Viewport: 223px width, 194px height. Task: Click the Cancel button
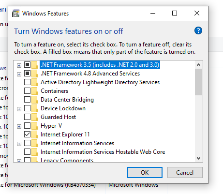click(185, 173)
